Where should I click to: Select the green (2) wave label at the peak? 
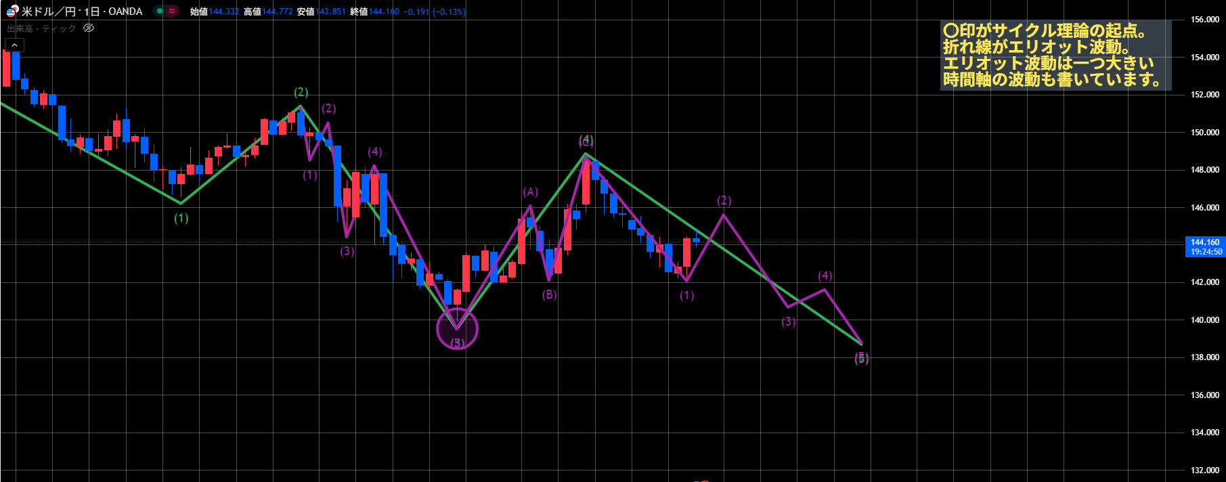click(301, 92)
